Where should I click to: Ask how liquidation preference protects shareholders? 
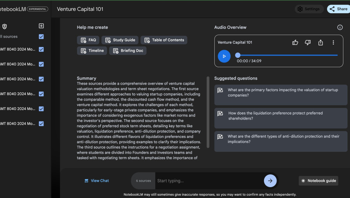[281, 118]
